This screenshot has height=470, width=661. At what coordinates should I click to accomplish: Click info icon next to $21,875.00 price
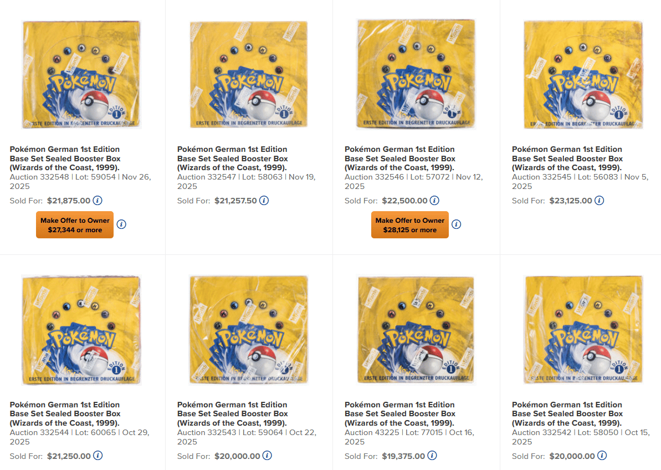coord(98,201)
